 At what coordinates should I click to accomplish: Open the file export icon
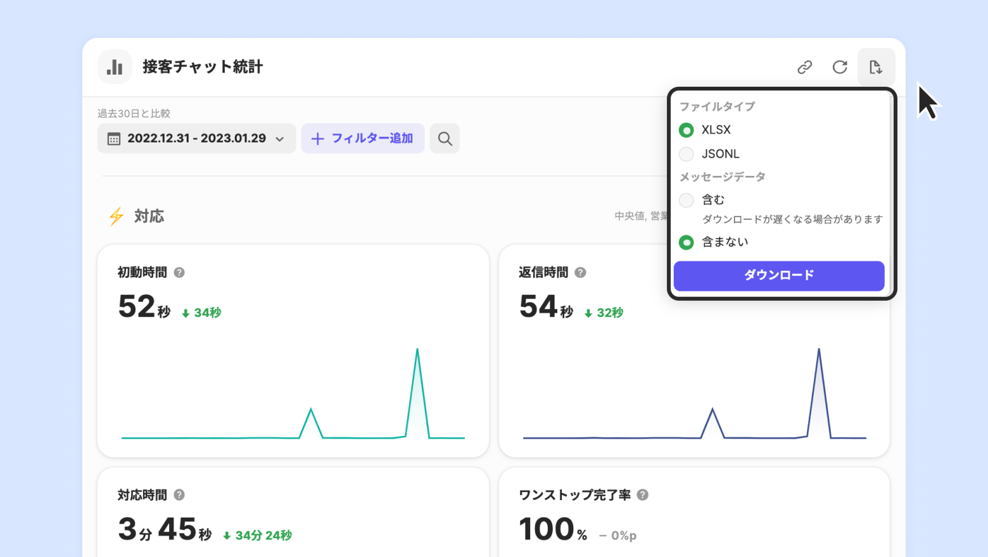(876, 67)
